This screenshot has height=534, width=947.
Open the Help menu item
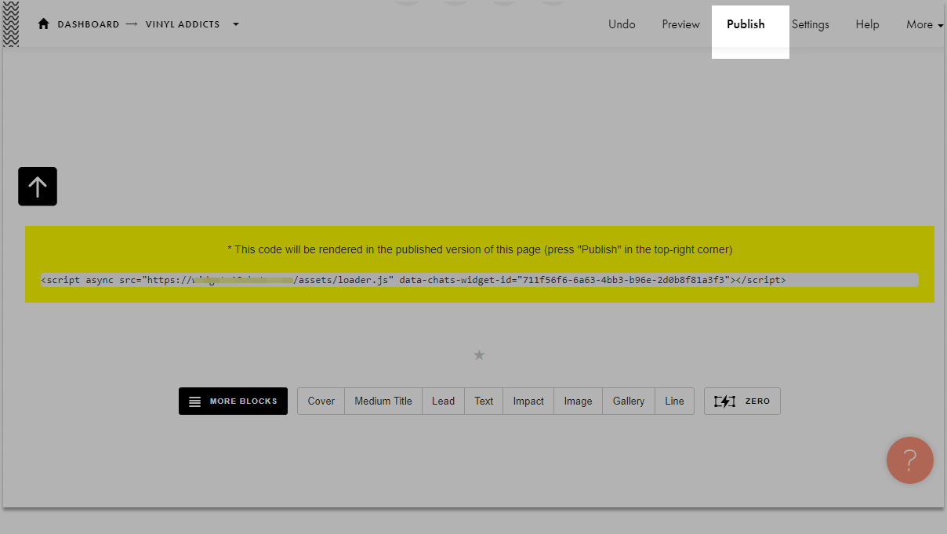pyautogui.click(x=867, y=24)
